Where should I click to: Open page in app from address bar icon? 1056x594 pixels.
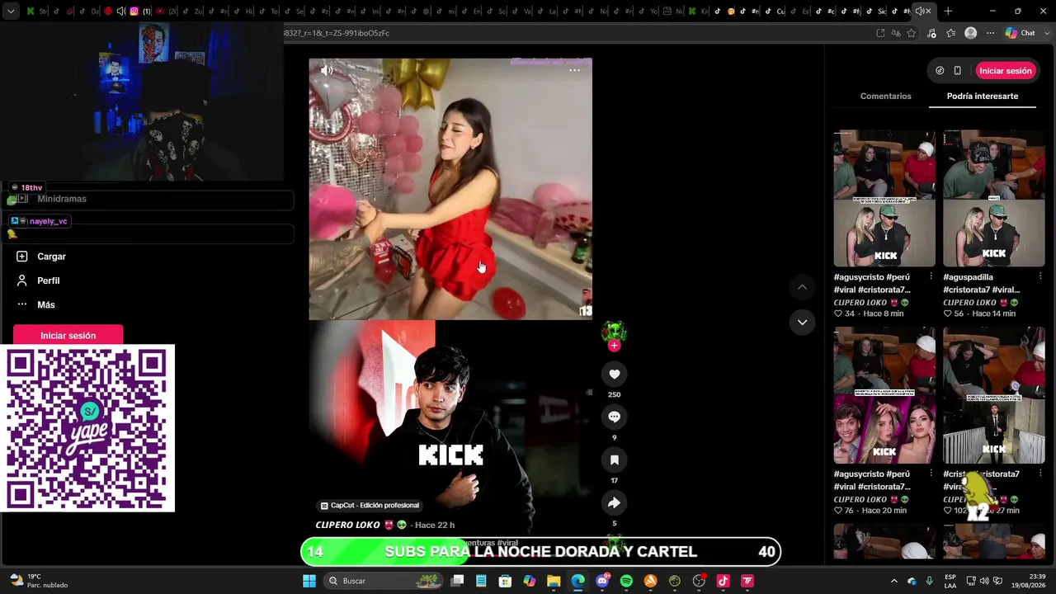[880, 33]
